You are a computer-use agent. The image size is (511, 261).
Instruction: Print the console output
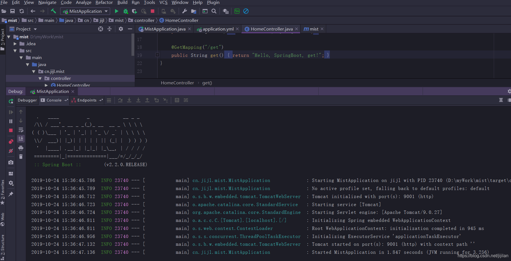(x=21, y=148)
